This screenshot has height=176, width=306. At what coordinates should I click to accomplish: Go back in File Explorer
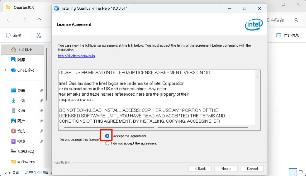[9, 20]
